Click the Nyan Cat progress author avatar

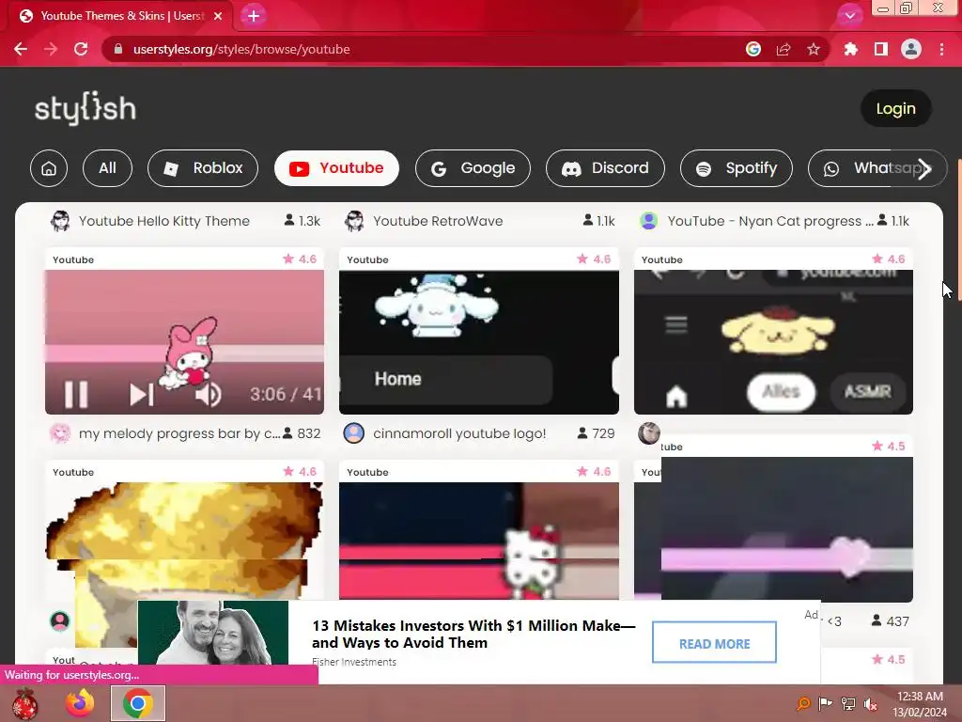tap(649, 220)
